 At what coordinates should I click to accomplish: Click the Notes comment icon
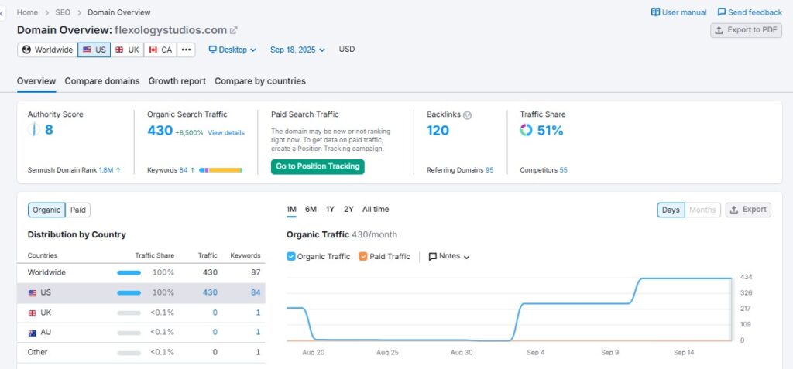click(432, 256)
